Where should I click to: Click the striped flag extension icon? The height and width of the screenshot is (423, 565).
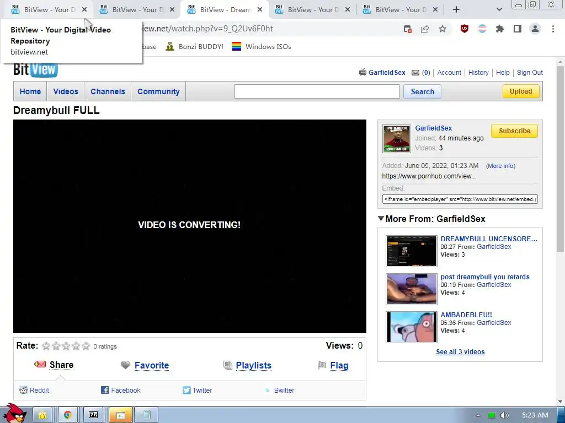coord(482,29)
